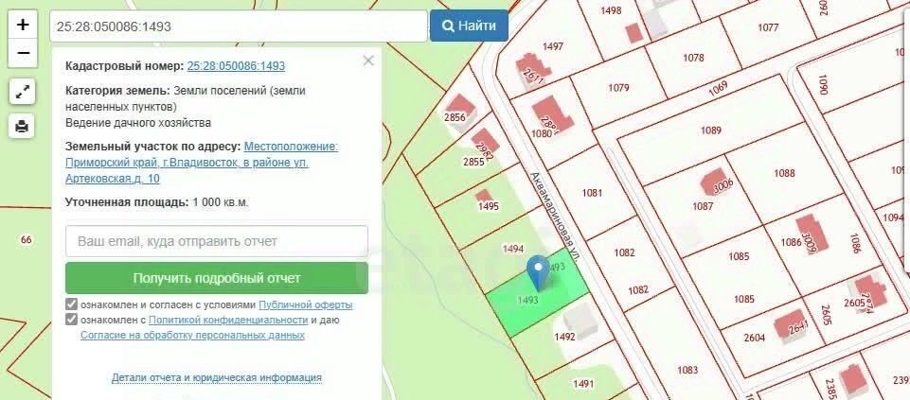910x400 pixels.
Task: Open cadastral number 25:28:050086:1493 link
Action: (x=236, y=66)
